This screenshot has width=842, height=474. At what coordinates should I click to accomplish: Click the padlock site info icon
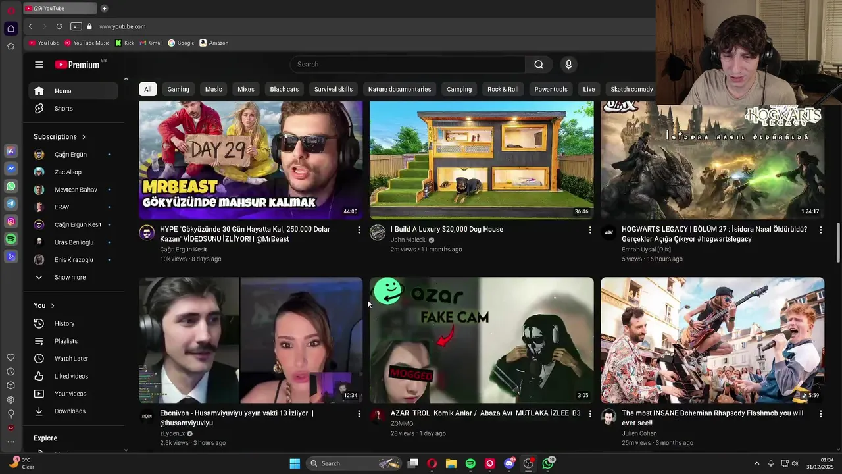click(x=89, y=26)
